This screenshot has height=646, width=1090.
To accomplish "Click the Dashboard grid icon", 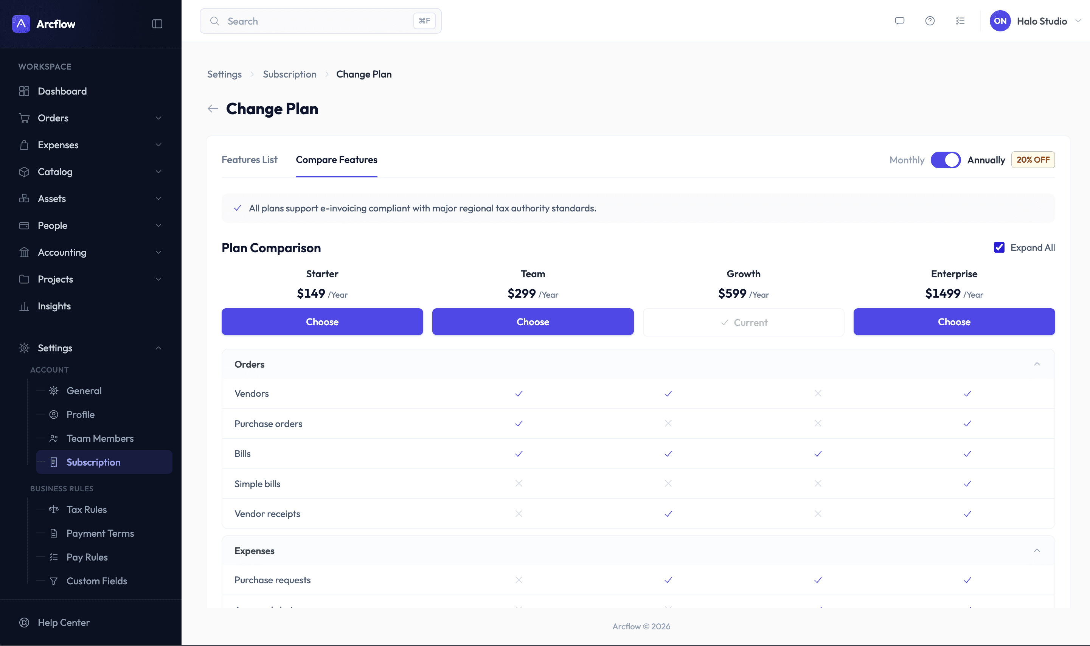I will pyautogui.click(x=24, y=91).
